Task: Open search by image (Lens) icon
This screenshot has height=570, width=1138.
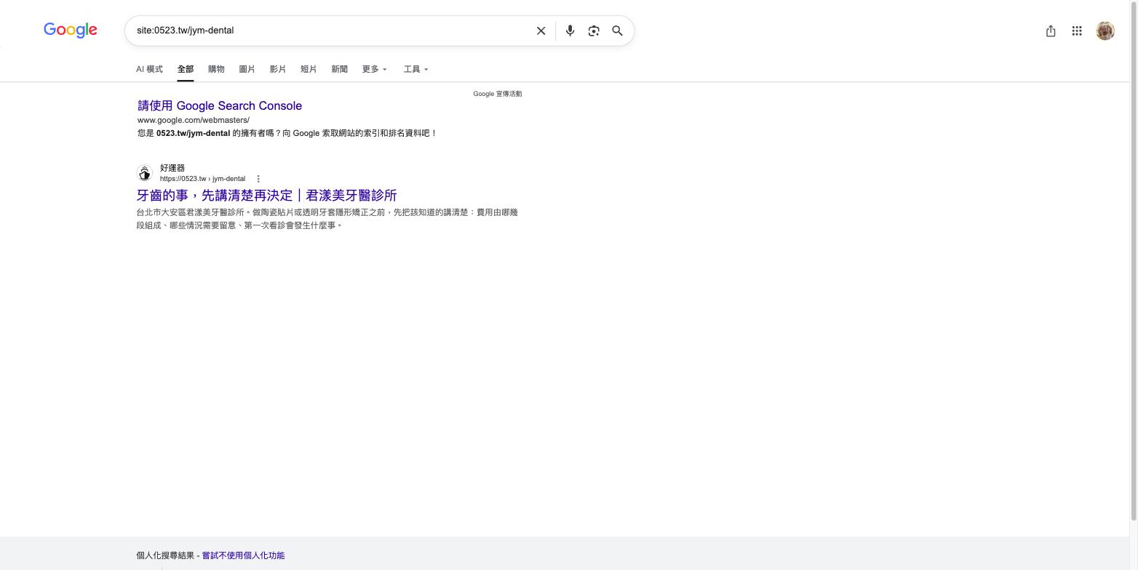Action: coord(594,31)
